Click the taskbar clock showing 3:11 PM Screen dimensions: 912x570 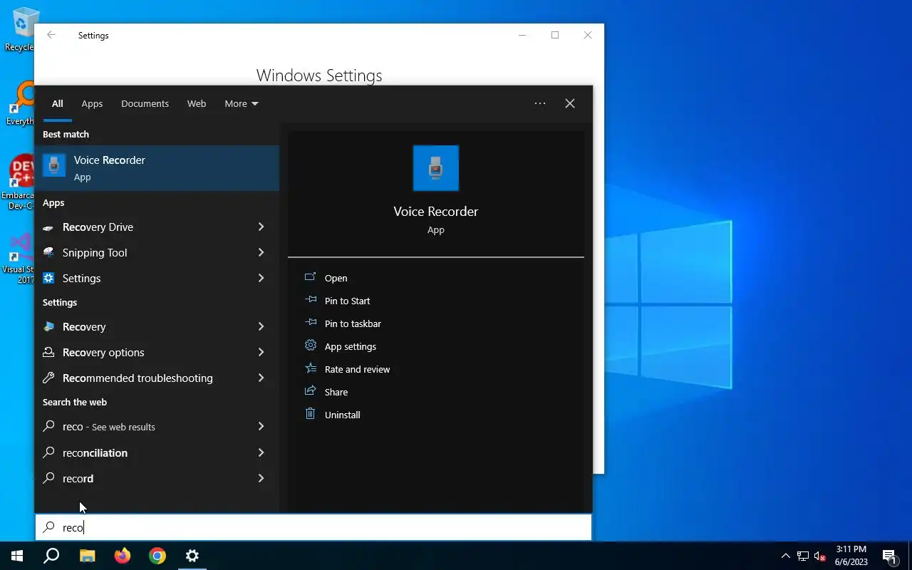click(x=851, y=556)
